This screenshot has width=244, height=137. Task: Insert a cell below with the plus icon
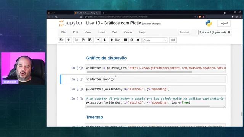(69, 40)
